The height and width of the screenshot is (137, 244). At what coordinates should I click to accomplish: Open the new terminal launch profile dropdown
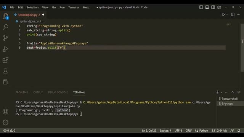pyautogui.click(x=222, y=92)
